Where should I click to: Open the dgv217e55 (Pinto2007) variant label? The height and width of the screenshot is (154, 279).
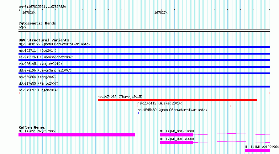(x=39, y=83)
